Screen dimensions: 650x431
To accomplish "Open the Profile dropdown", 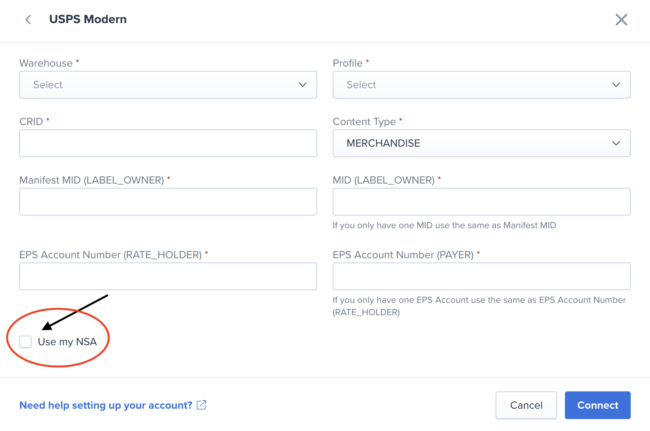I will click(481, 85).
